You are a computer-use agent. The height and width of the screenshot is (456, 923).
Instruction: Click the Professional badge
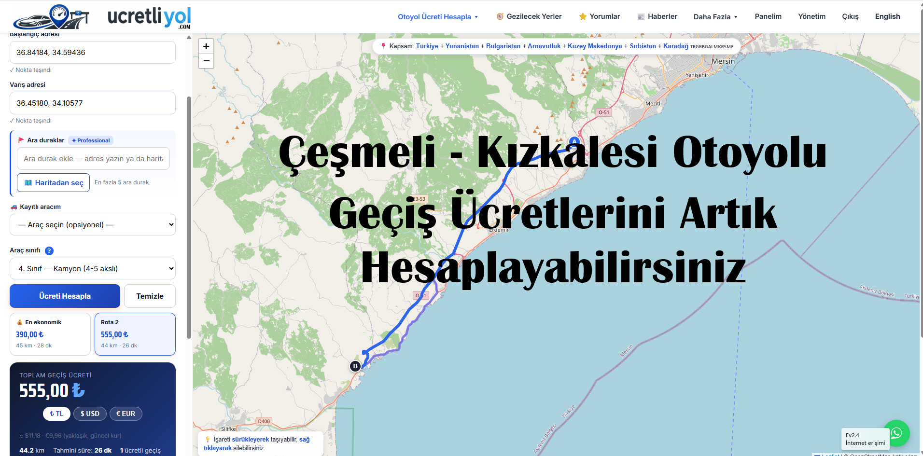coord(91,140)
